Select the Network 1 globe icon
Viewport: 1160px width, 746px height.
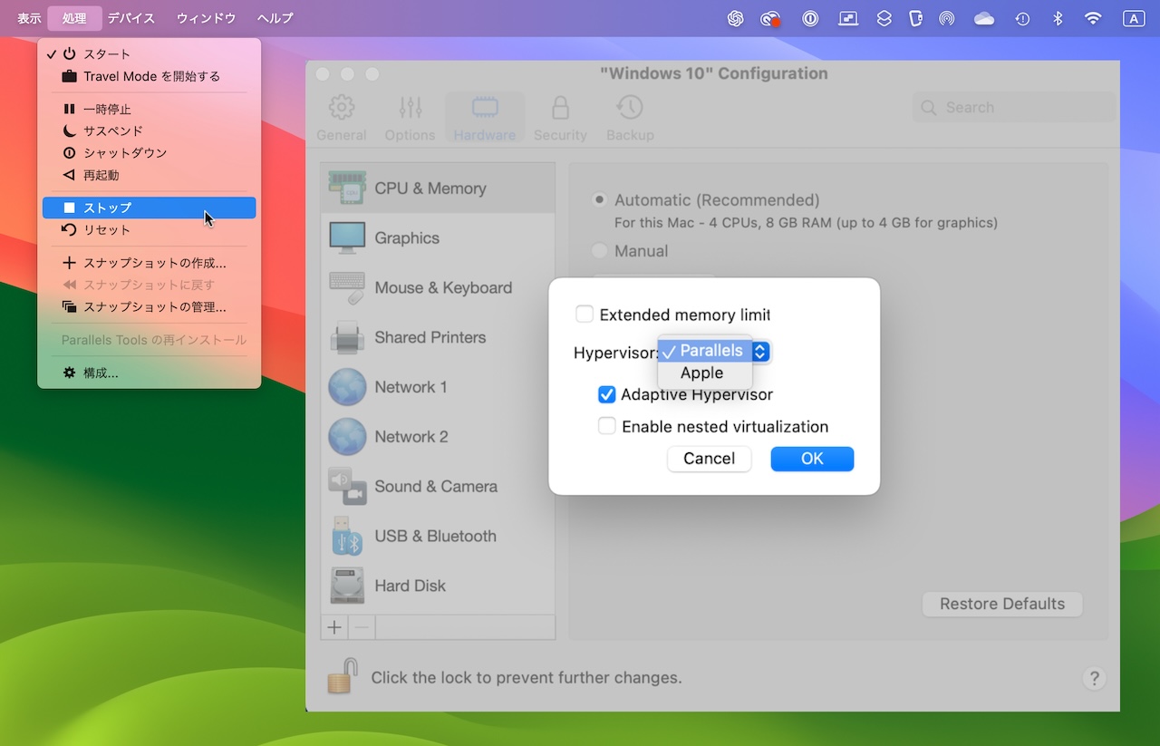(347, 387)
